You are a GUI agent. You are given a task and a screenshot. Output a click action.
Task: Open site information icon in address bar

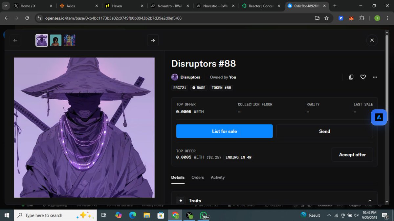(x=40, y=18)
